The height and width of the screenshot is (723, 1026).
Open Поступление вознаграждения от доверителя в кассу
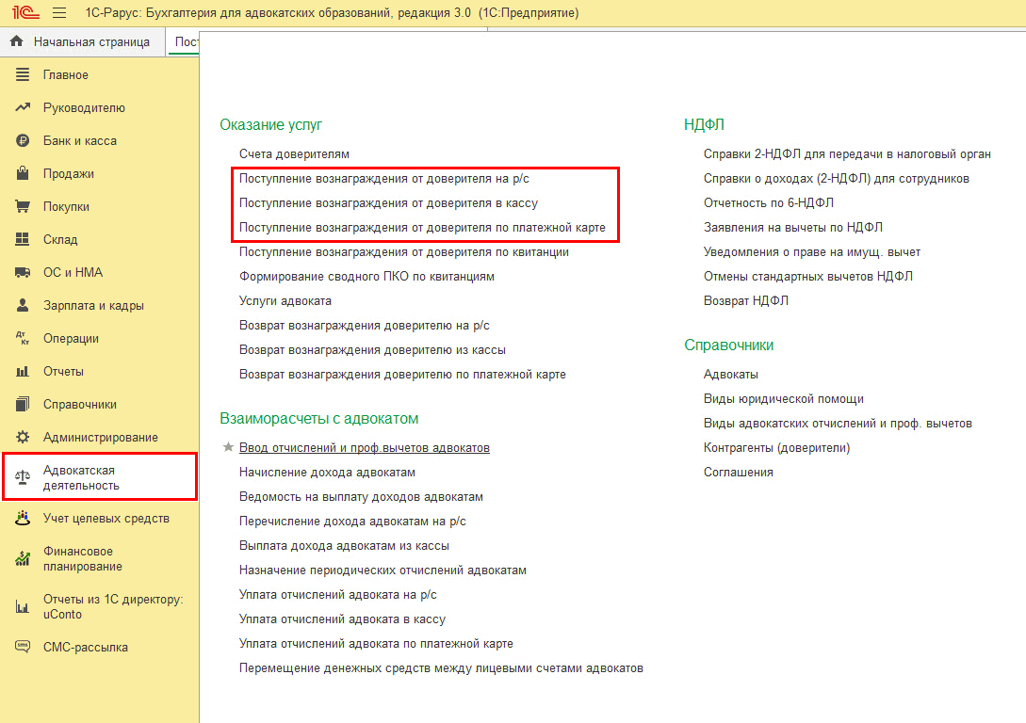(388, 202)
